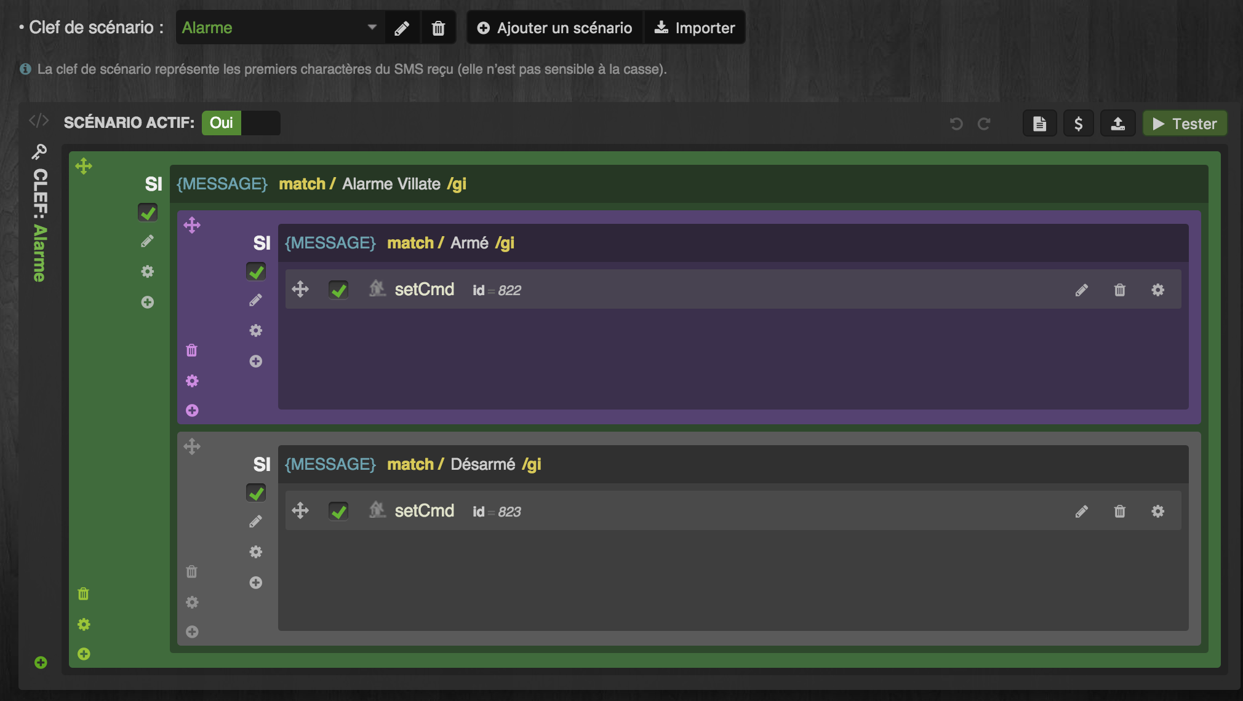Delete green outer block with trash icon

coord(84,593)
